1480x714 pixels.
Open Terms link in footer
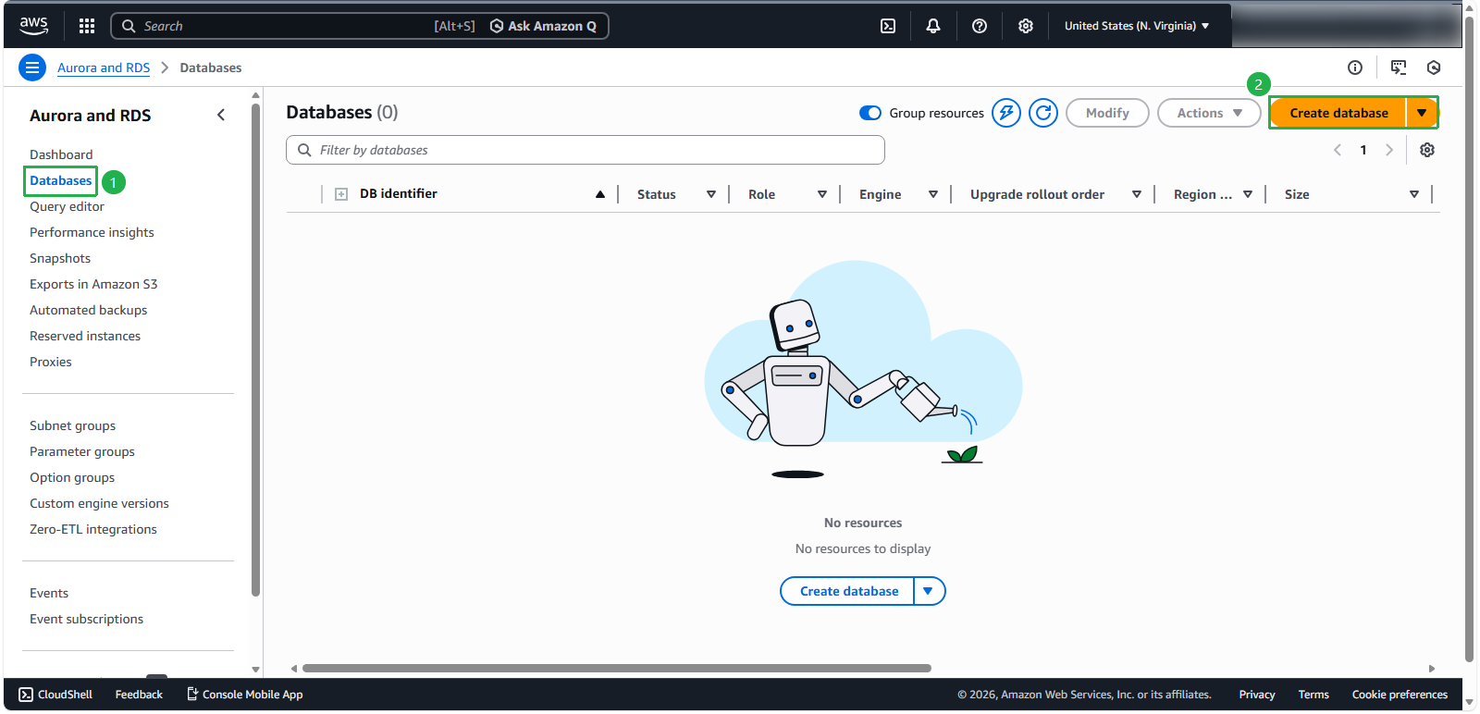(x=1313, y=695)
